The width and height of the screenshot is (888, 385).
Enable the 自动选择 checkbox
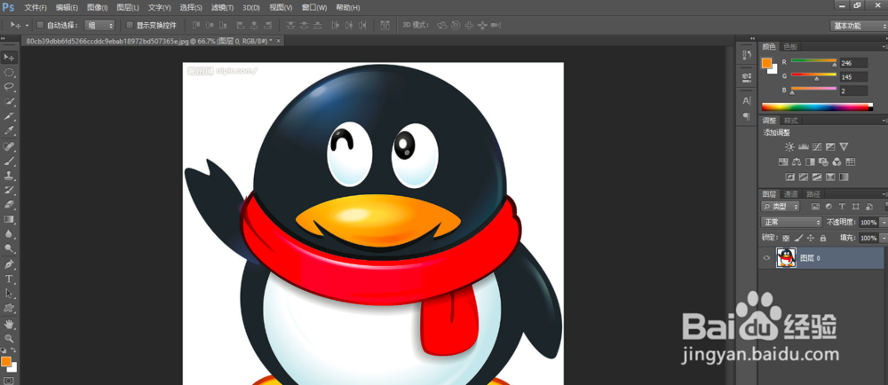pos(40,25)
